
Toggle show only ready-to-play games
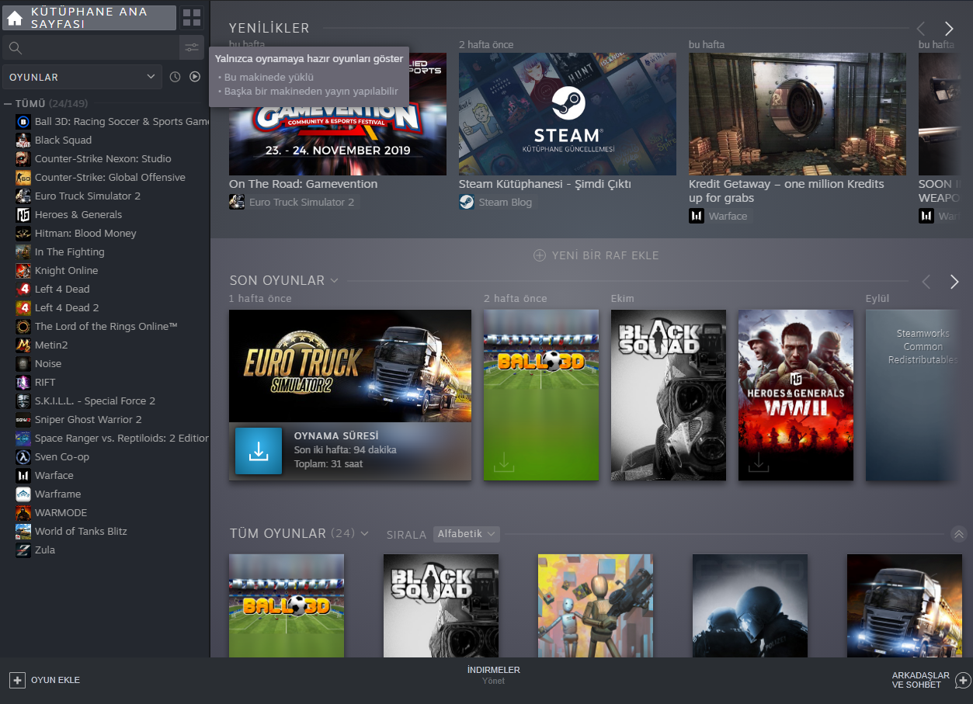(x=195, y=77)
